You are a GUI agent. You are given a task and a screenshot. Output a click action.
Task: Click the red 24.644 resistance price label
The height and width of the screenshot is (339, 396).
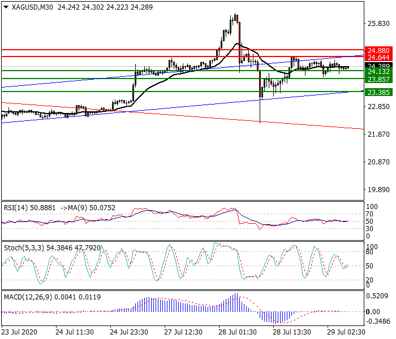tap(378, 58)
